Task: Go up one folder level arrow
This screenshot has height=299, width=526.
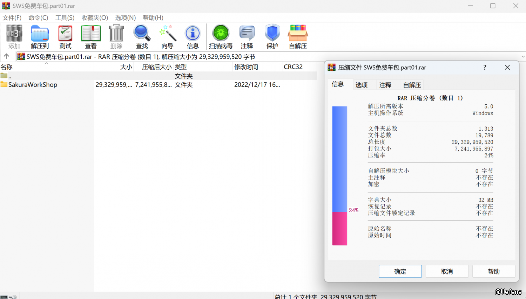Action: pos(6,56)
